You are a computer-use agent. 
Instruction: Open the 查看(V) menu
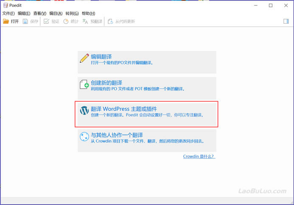(40, 13)
